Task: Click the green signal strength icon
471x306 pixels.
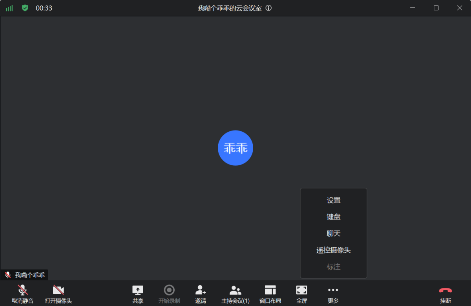Action: [9, 8]
